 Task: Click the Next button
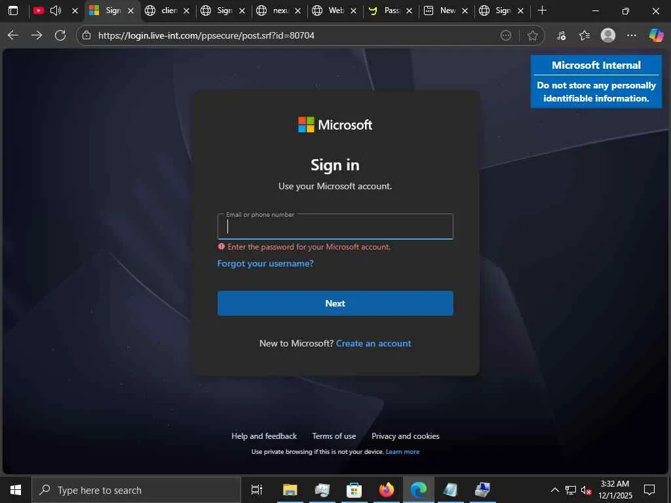[x=335, y=303]
